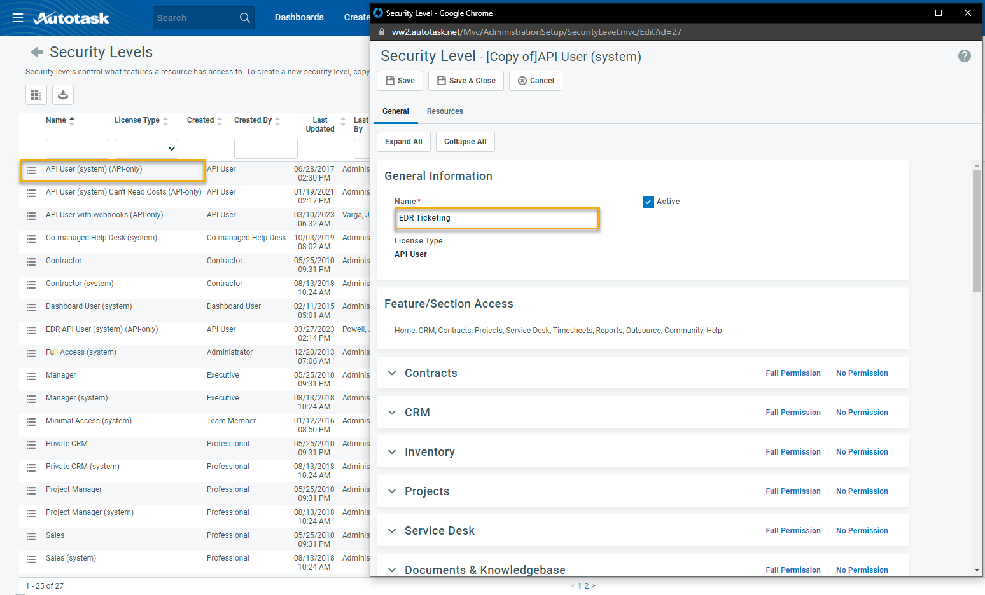985x595 pixels.
Task: Go to page 2 of list
Action: point(587,586)
